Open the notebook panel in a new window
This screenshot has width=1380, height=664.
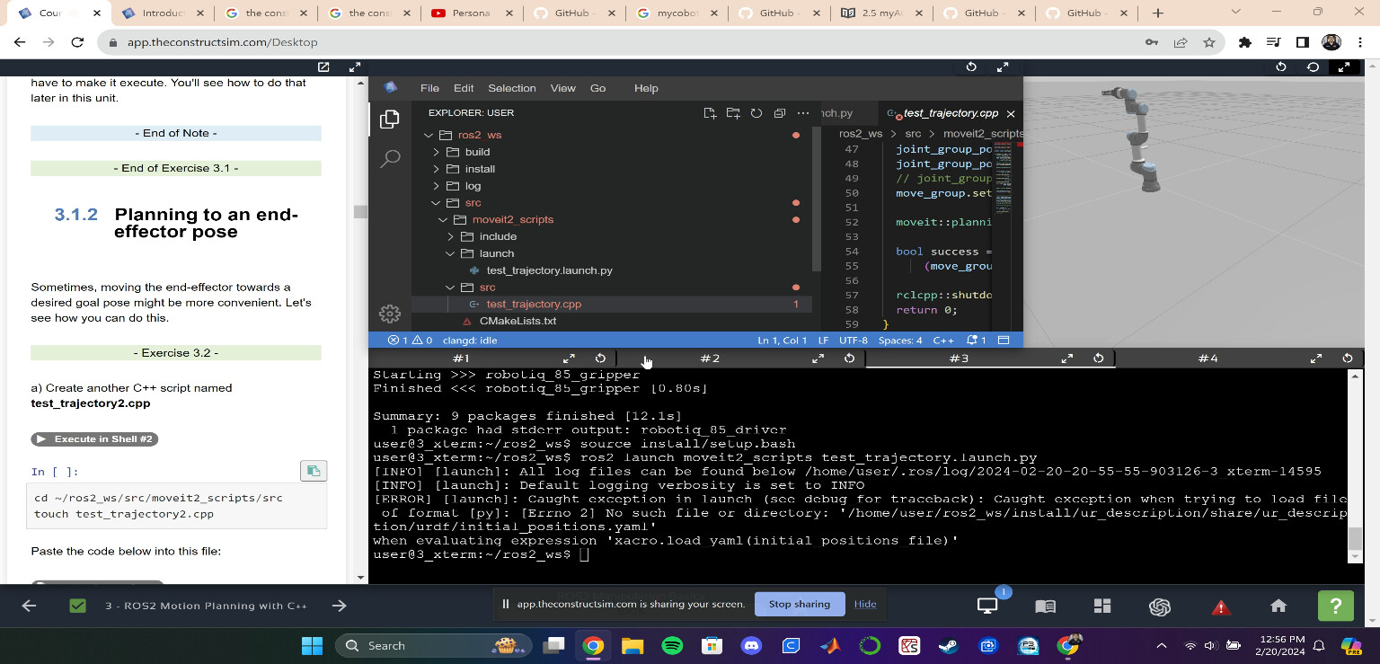(323, 67)
